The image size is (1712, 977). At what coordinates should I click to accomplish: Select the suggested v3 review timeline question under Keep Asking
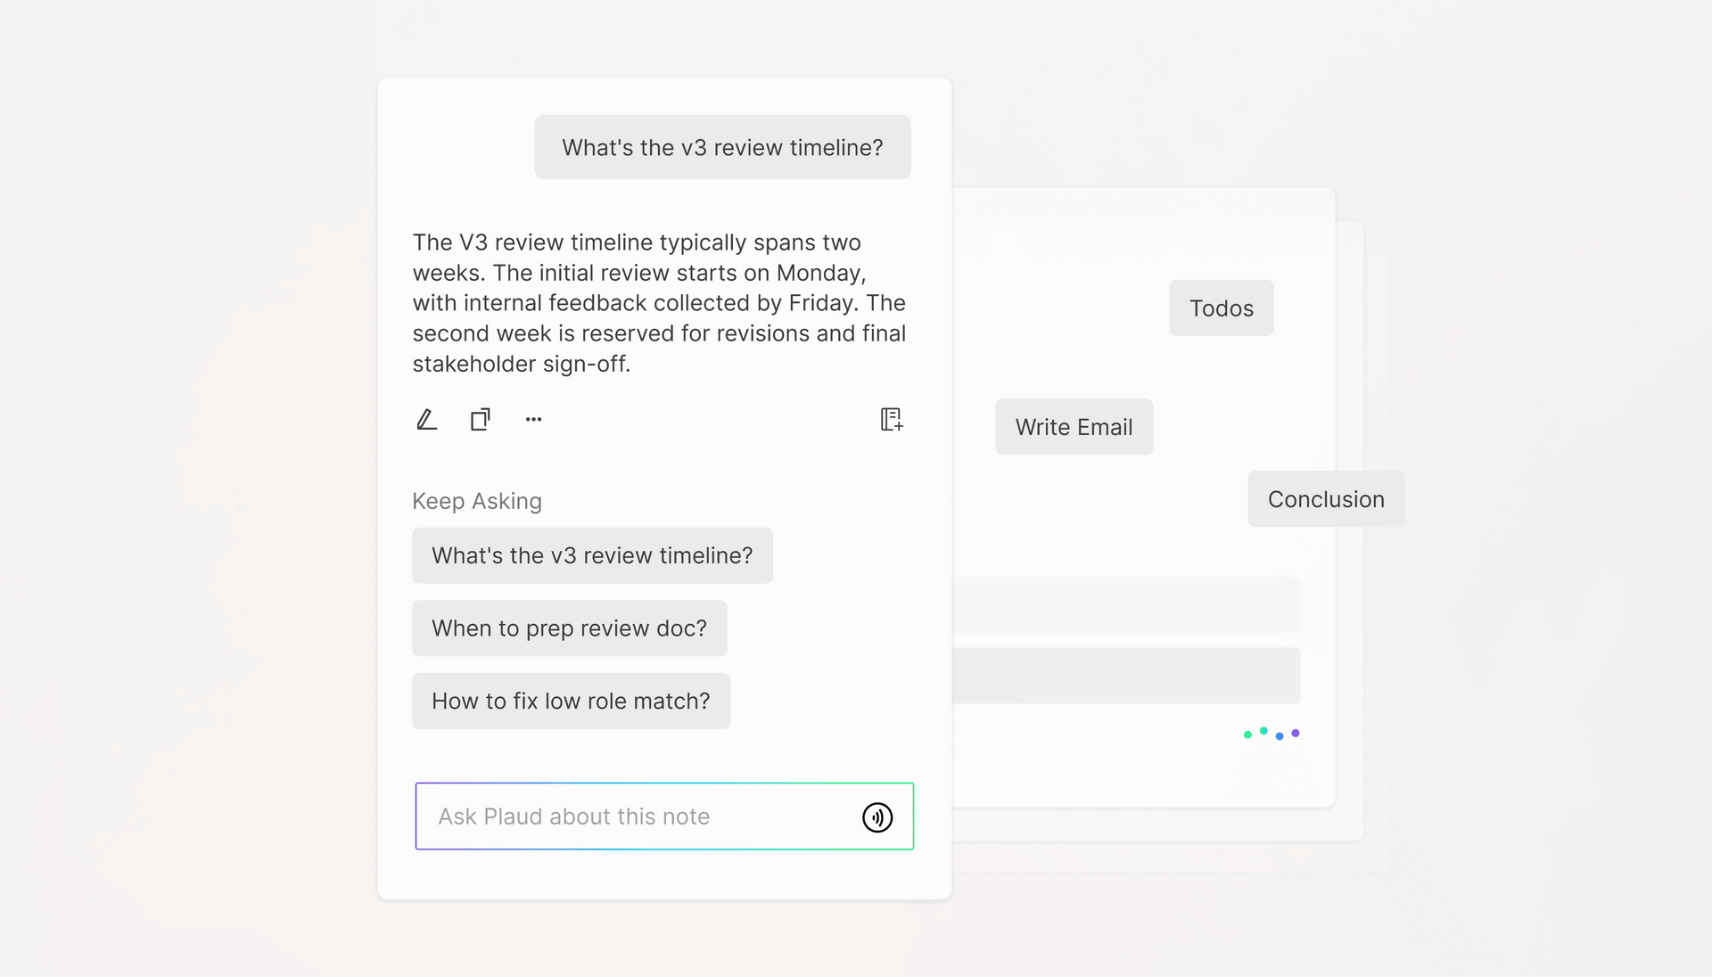click(x=592, y=555)
